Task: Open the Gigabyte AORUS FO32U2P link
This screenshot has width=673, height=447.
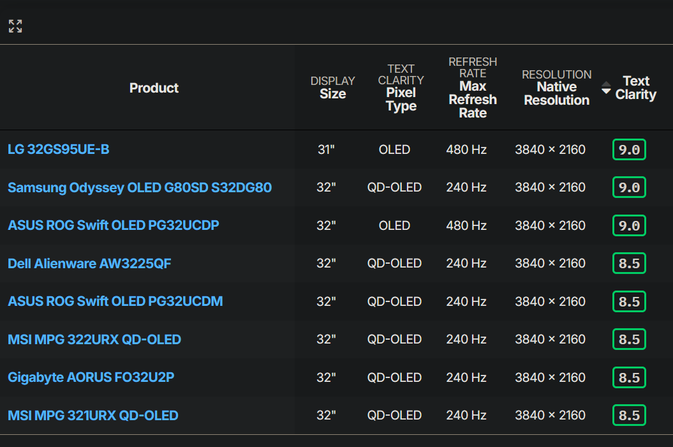Action: (91, 377)
